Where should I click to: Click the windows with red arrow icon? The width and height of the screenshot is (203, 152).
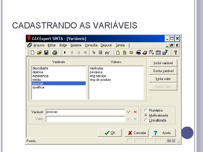point(151,52)
